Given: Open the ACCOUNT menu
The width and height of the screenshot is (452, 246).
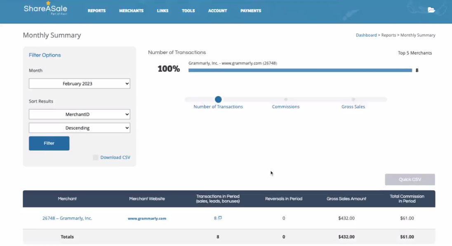Looking at the screenshot, I should point(218,11).
